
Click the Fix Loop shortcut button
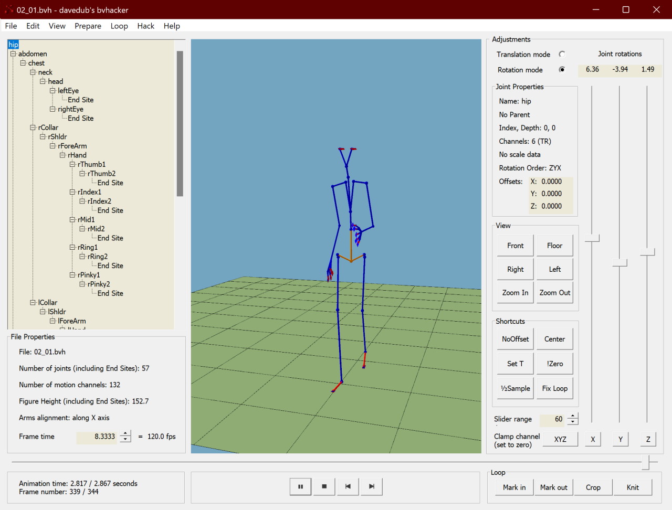coord(554,388)
